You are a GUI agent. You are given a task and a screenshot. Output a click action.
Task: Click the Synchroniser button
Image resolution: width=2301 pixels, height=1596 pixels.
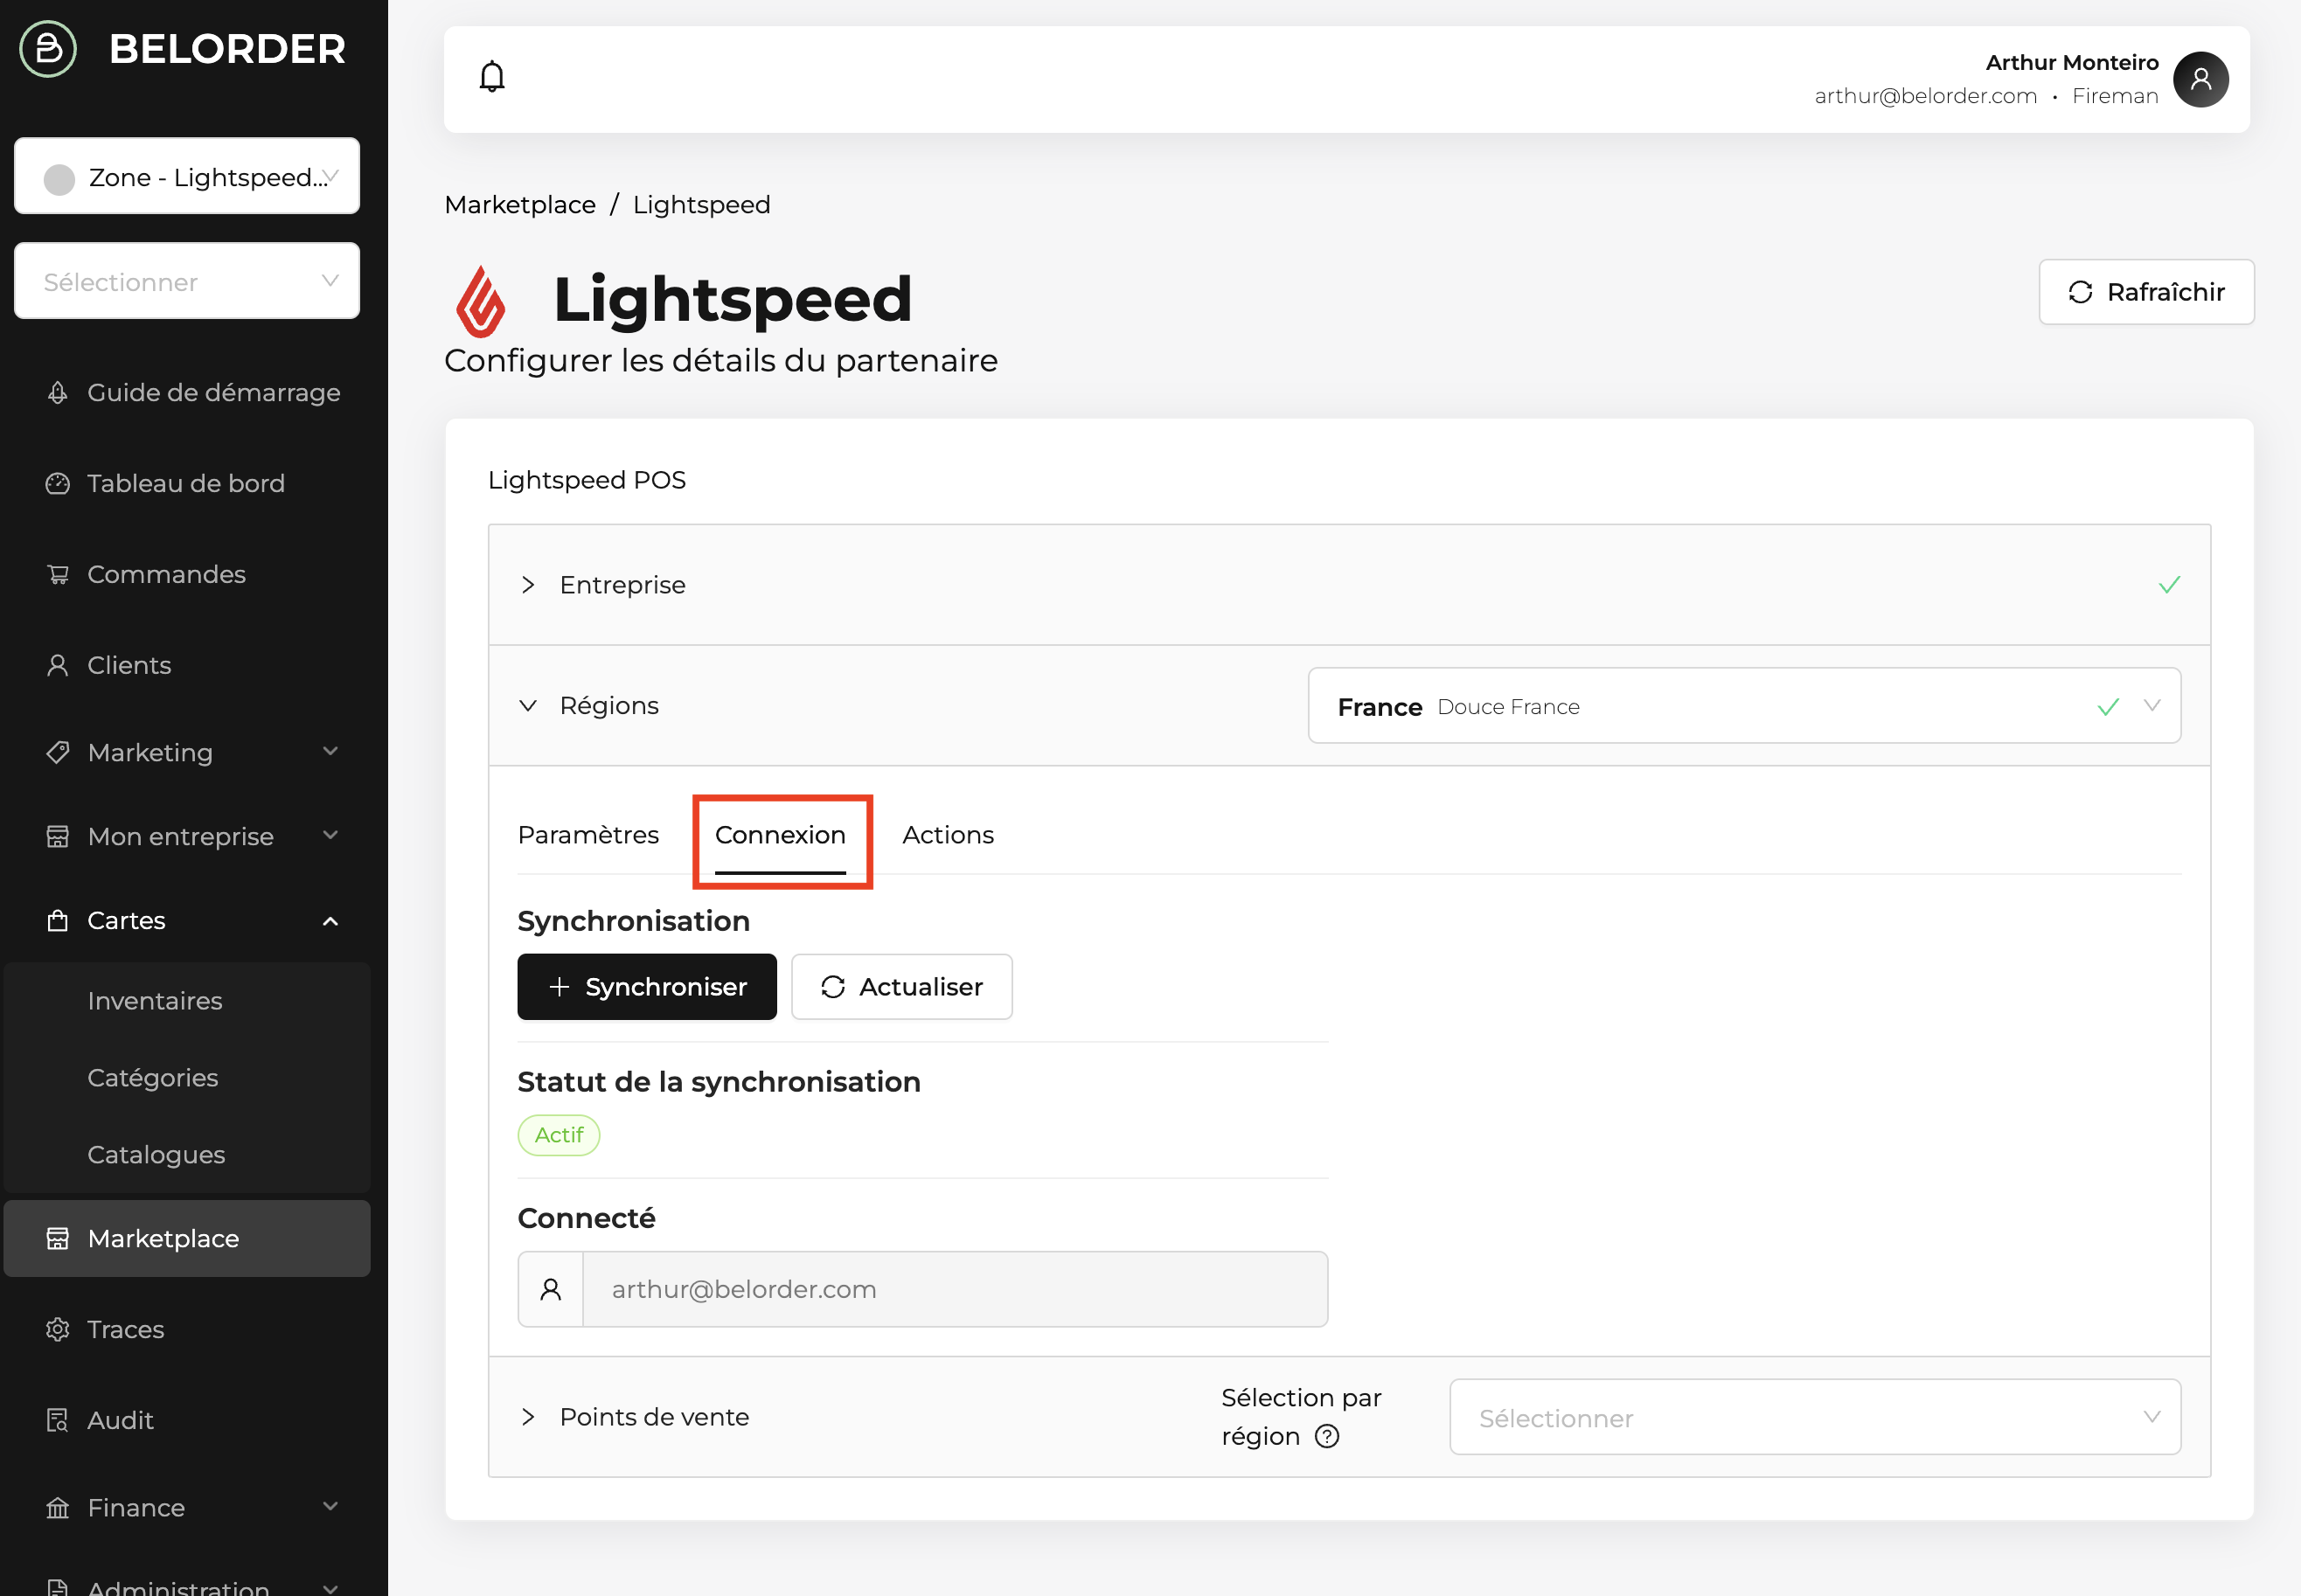click(647, 987)
